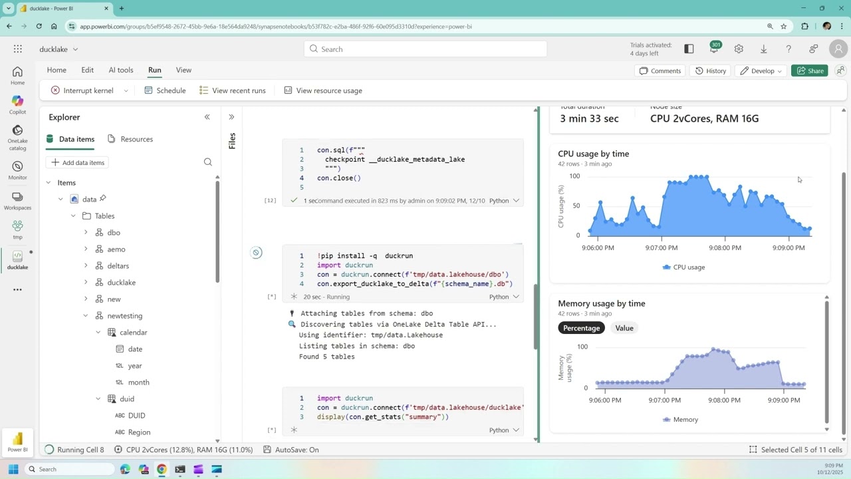Open notifications showing 301 badge
The width and height of the screenshot is (851, 479).
click(x=714, y=49)
